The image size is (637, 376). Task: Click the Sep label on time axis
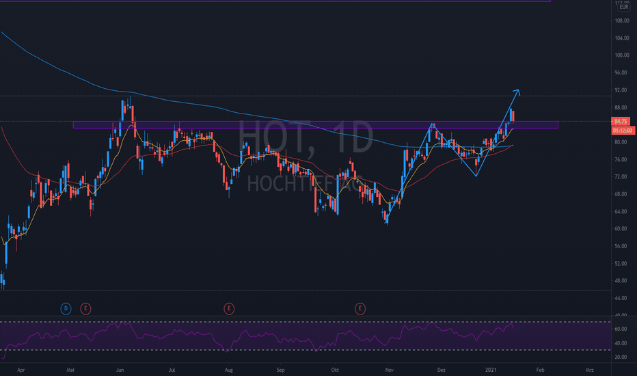coord(281,371)
